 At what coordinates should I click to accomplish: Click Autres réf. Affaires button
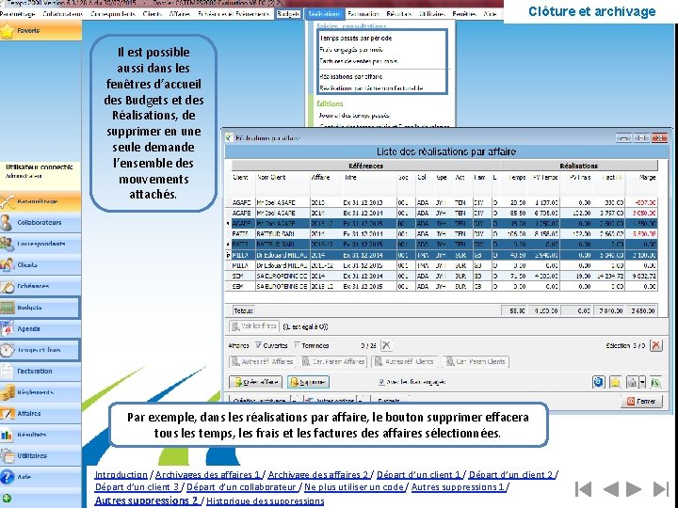pyautogui.click(x=263, y=361)
